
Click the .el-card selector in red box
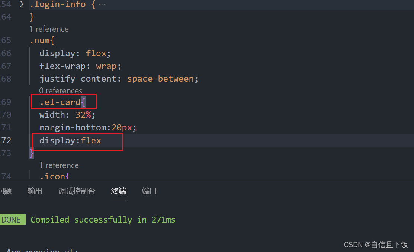(60, 102)
